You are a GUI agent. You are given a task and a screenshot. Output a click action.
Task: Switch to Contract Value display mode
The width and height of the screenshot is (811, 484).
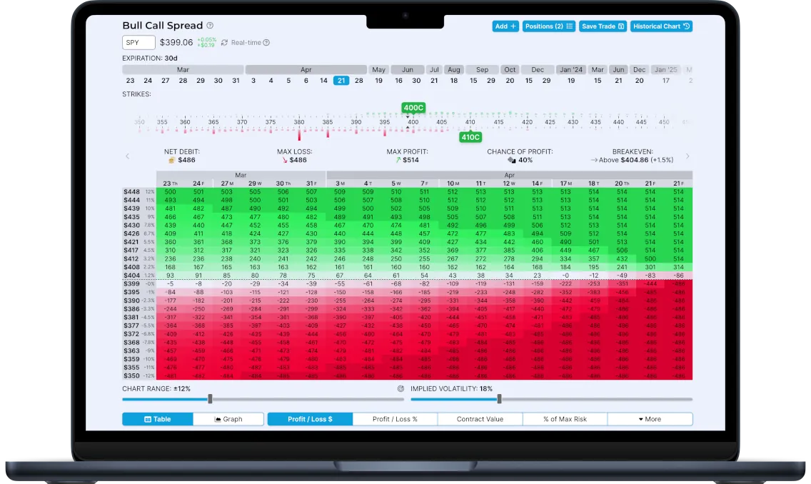[479, 419]
